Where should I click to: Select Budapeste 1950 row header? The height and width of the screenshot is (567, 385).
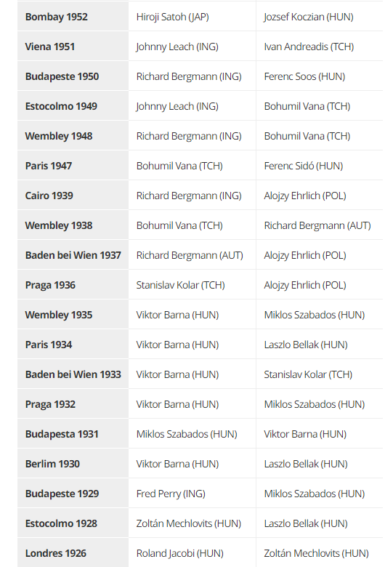73,76
